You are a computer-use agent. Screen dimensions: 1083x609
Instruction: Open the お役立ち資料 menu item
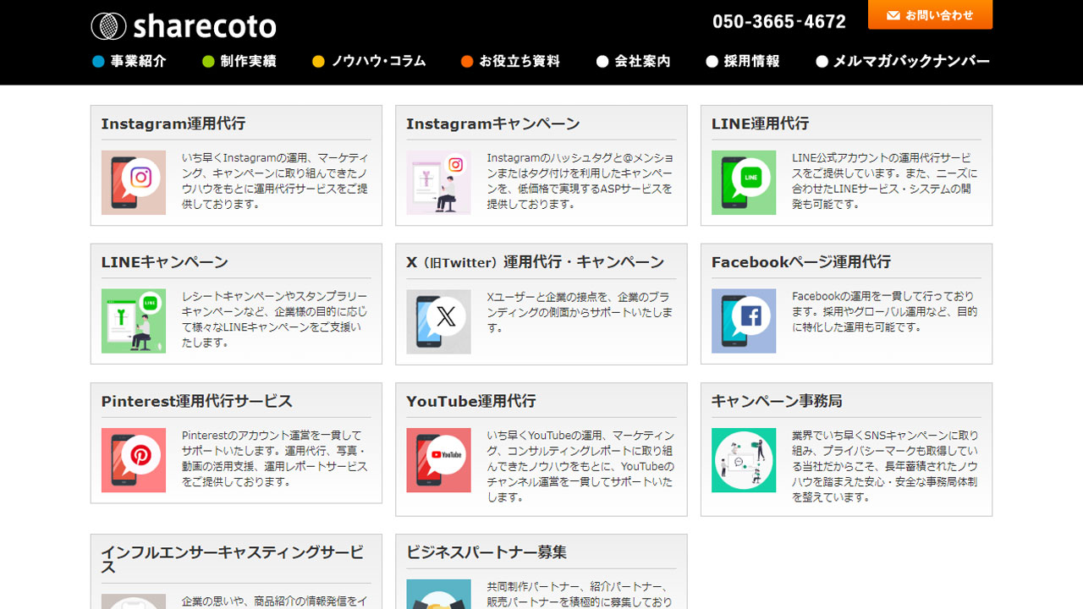510,61
